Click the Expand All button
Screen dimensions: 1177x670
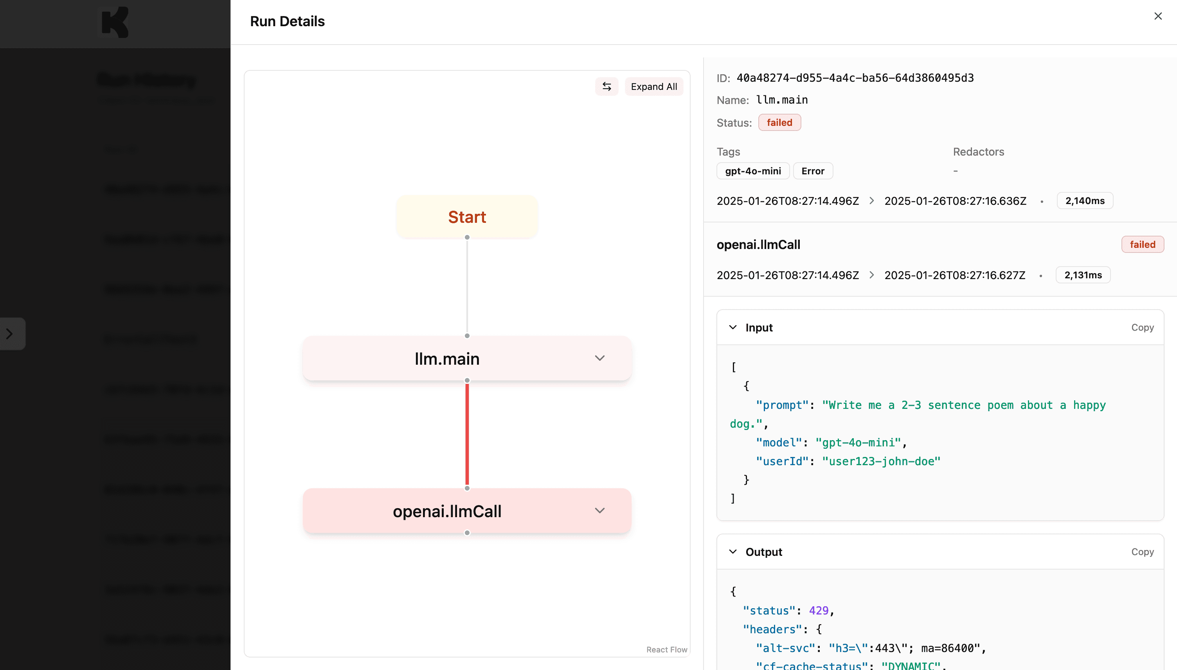click(x=653, y=86)
